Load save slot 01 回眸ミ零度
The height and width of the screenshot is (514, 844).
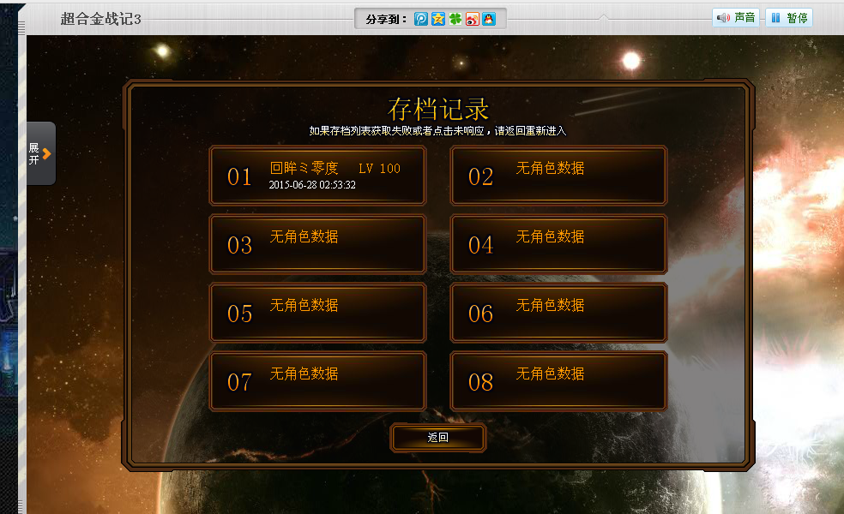click(x=317, y=176)
